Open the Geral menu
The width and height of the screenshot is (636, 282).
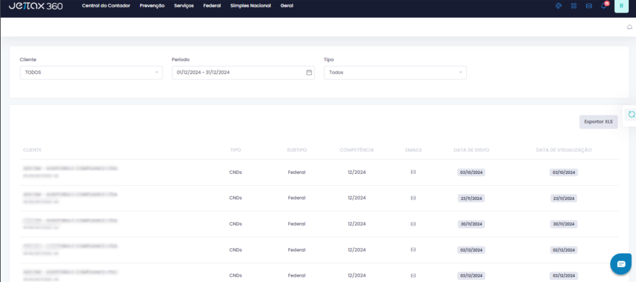pyautogui.click(x=287, y=6)
